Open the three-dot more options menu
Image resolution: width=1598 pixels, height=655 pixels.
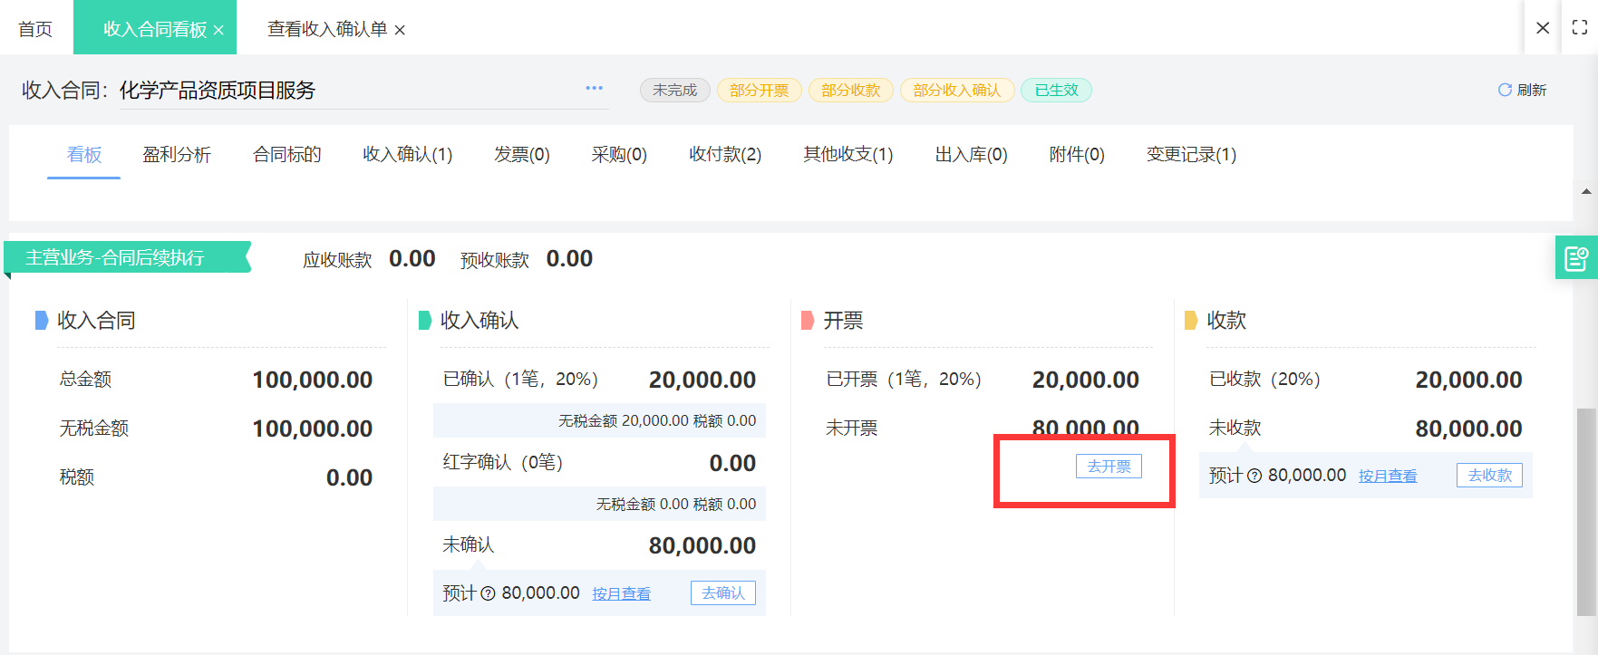[x=594, y=88]
